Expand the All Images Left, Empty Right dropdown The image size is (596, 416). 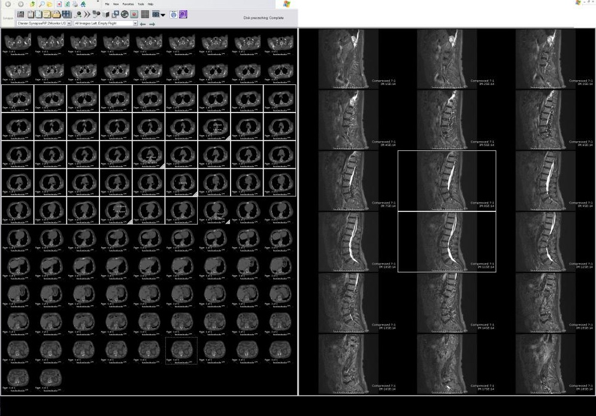click(x=135, y=23)
